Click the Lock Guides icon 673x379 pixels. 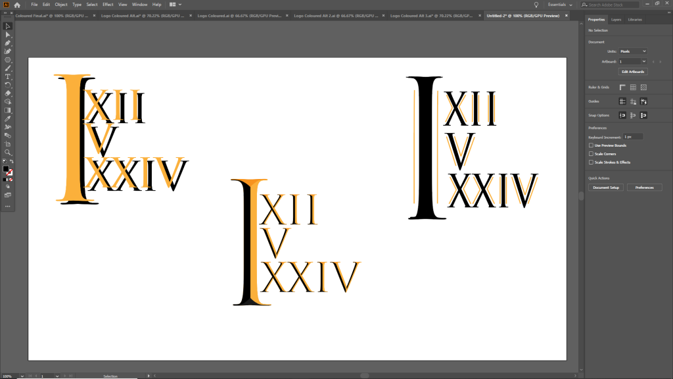(x=633, y=101)
